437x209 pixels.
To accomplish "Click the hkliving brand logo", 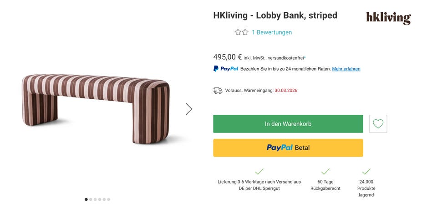I will 388,18.
